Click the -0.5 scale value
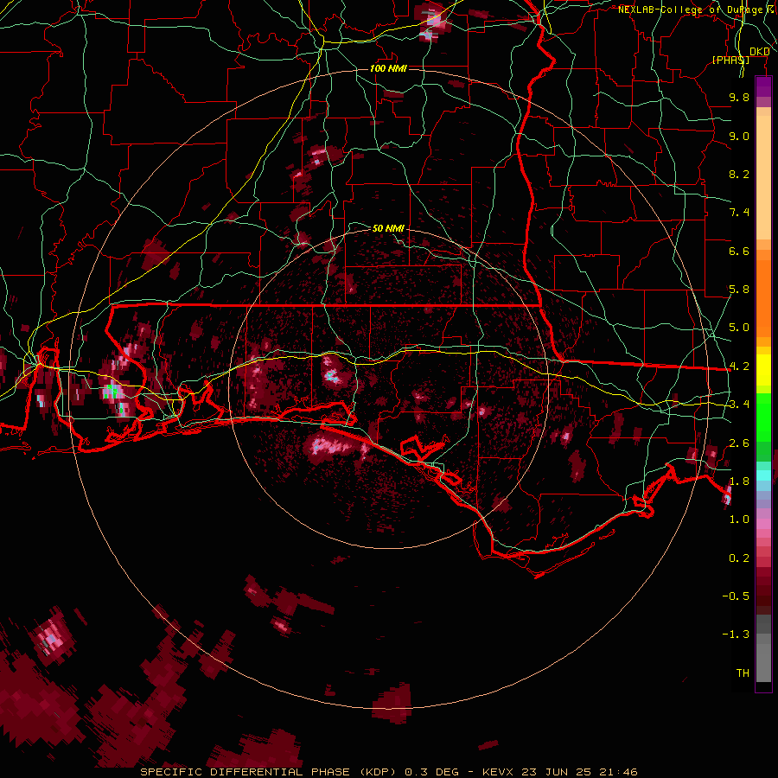The height and width of the screenshot is (778, 778). point(736,596)
